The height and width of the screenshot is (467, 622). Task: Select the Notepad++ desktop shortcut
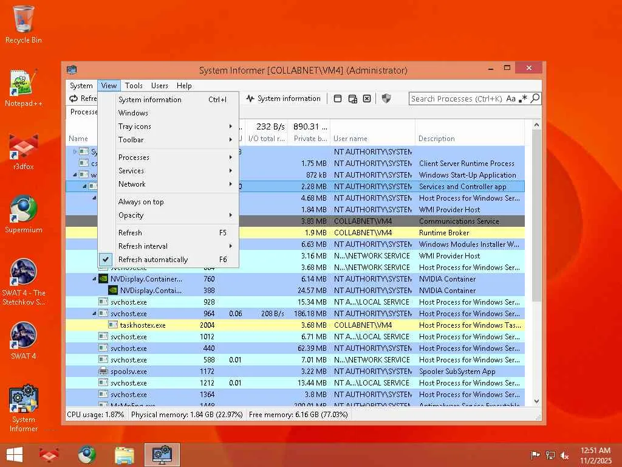click(24, 88)
